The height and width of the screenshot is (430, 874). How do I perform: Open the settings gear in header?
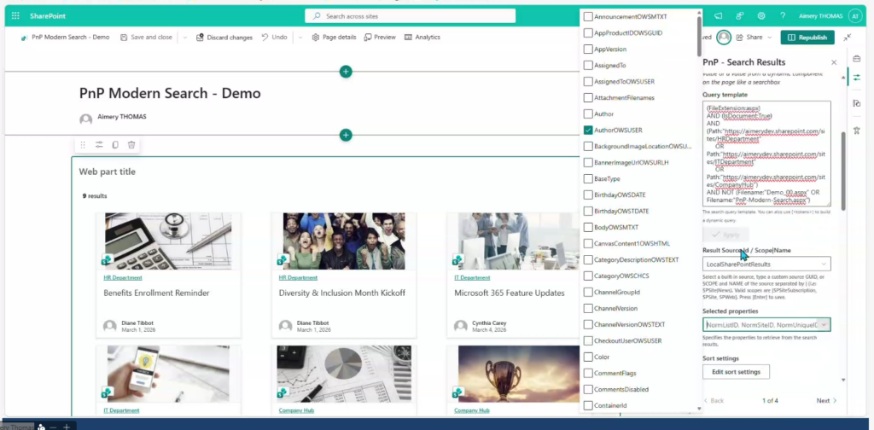(x=761, y=15)
